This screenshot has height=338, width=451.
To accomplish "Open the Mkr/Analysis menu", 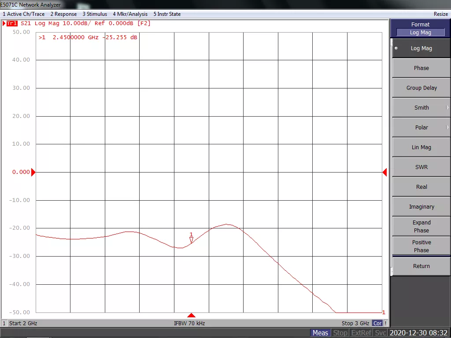I will coord(130,14).
